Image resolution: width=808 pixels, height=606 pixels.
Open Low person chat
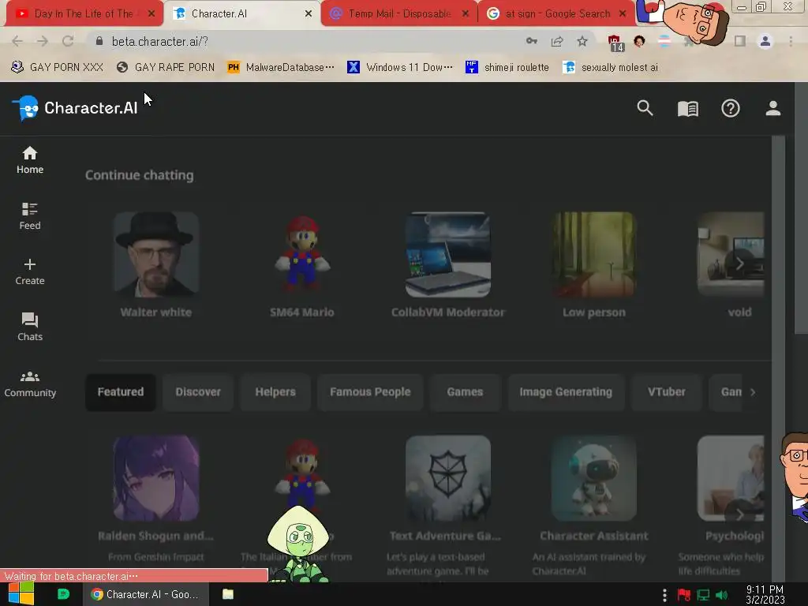pos(593,266)
